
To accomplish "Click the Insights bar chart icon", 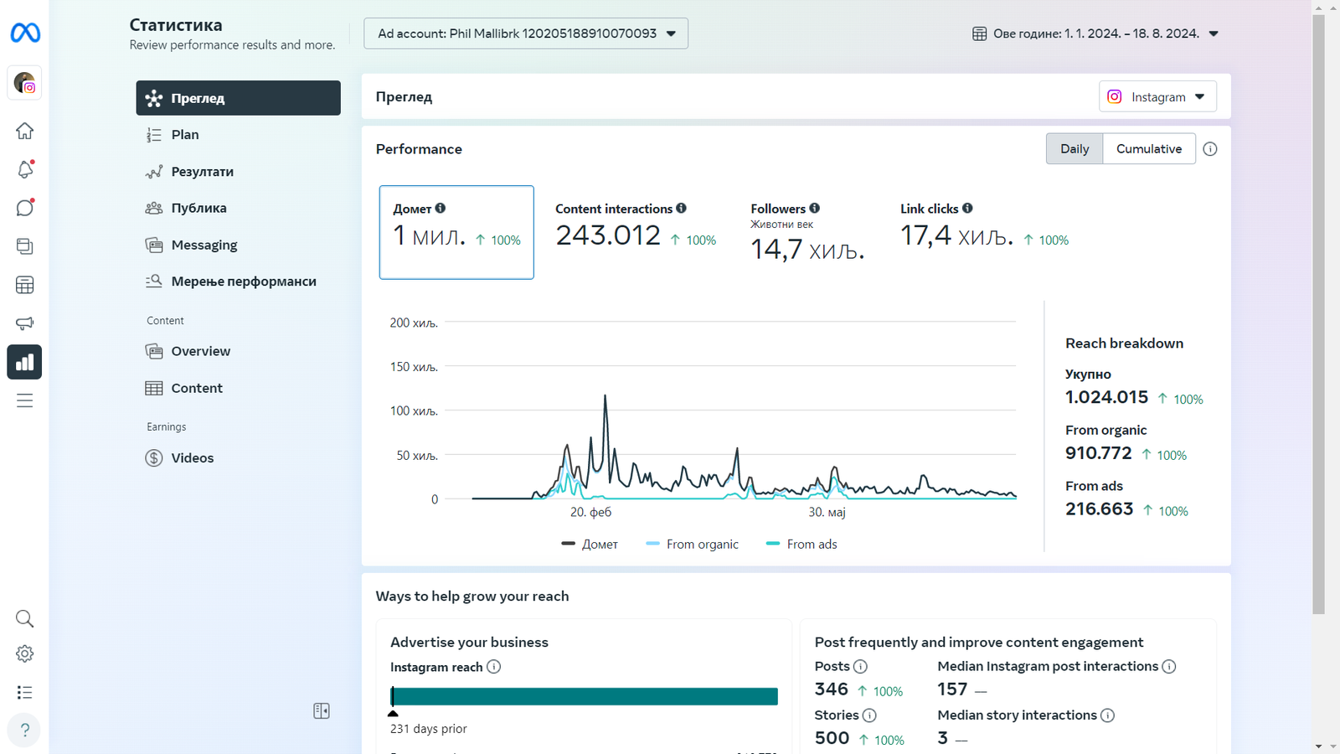I will click(25, 362).
